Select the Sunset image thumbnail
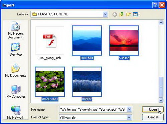The height and width of the screenshot is (124, 167). click(x=124, y=41)
